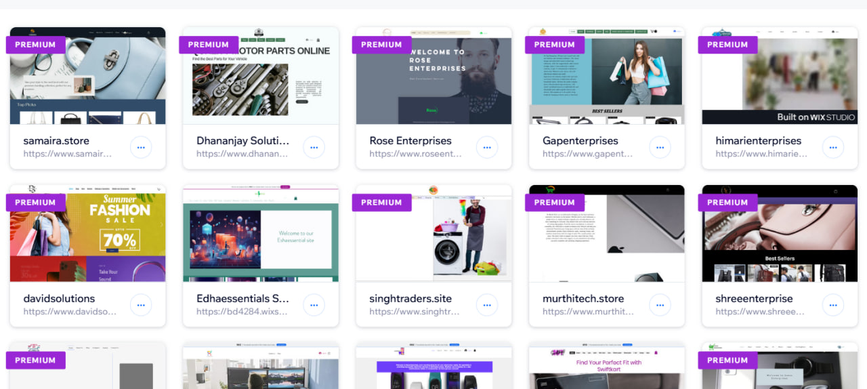Screen dimensions: 867x389
Task: Open the singhtraders.site washing machine thumbnail
Action: [x=434, y=234]
